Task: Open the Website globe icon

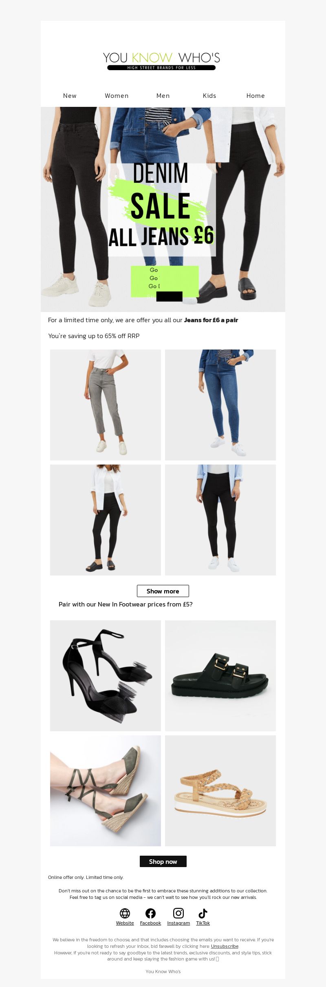Action: (125, 913)
